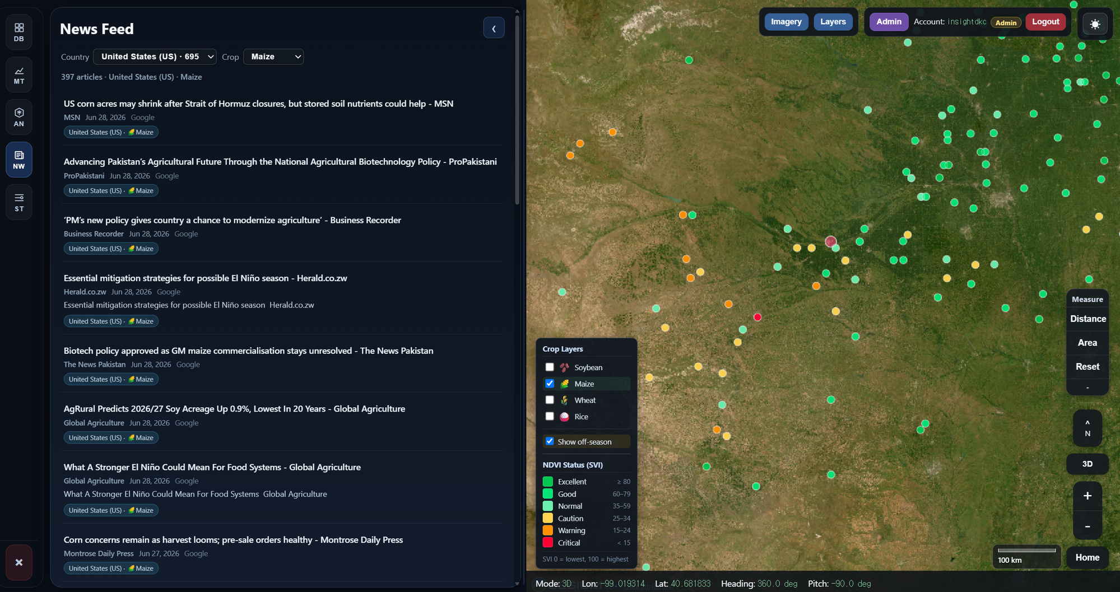Screen dimensions: 1120x592
Task: Start Distance measurement
Action: pos(1088,319)
